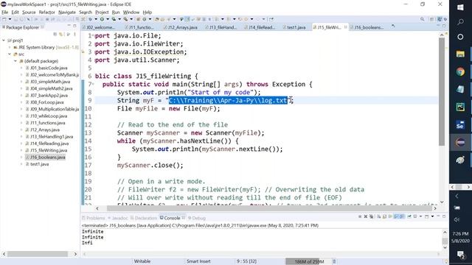Image resolution: width=472 pixels, height=265 pixels.
Task: Collapse the (default package) node
Action: pos(15,61)
